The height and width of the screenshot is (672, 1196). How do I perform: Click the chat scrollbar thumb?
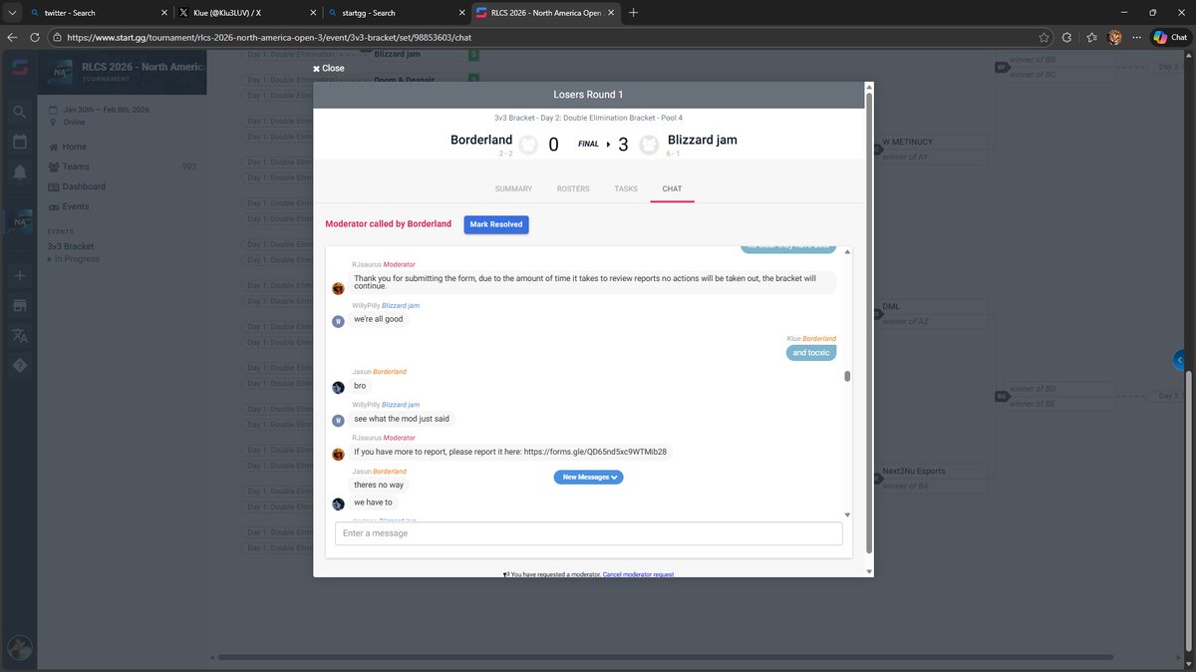click(847, 376)
